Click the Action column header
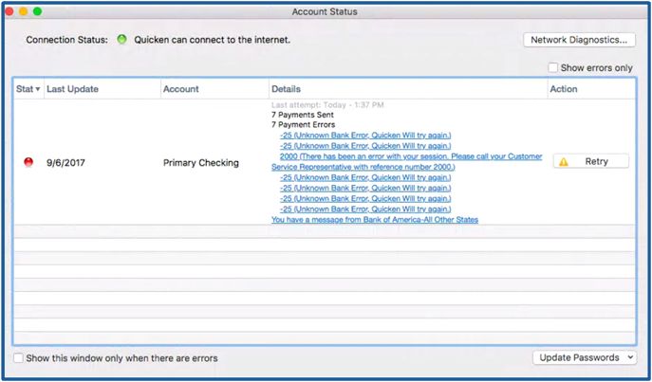The height and width of the screenshot is (382, 652). (x=563, y=89)
